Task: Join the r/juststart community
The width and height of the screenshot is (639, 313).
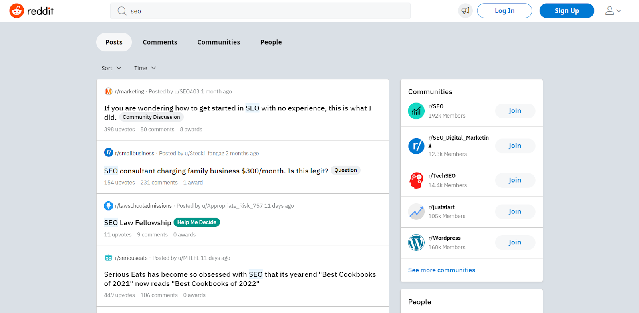Action: 515,211
